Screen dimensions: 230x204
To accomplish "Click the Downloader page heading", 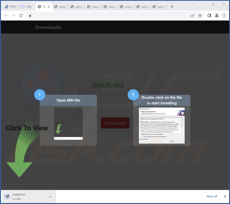I will click(x=48, y=27).
